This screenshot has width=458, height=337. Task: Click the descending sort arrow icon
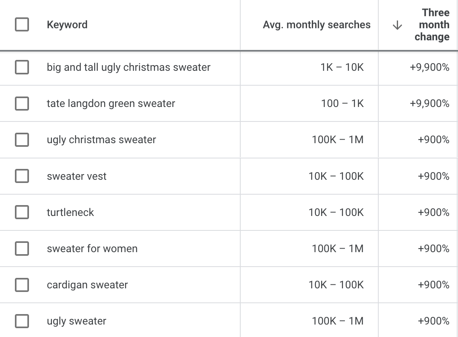(397, 25)
